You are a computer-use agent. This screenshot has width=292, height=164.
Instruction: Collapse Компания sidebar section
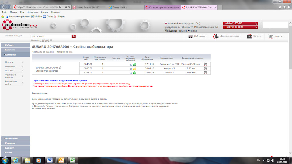tap(16, 55)
